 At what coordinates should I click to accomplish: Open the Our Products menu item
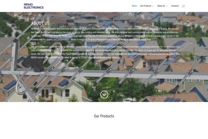[146, 6]
